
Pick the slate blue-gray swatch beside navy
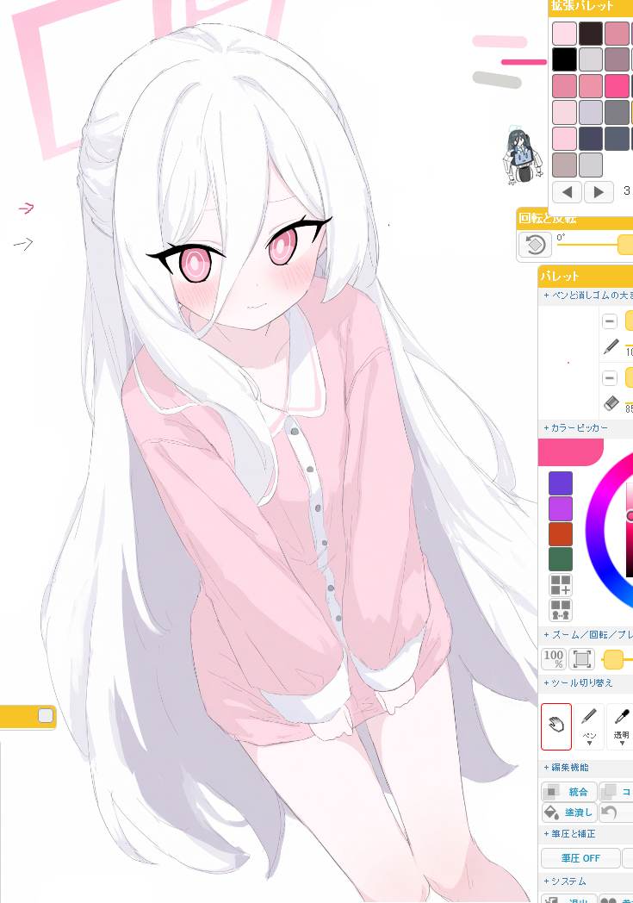(617, 139)
